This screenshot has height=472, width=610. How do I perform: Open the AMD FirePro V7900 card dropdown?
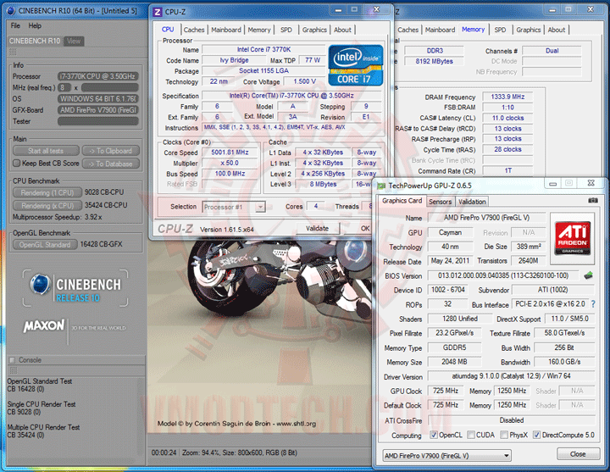coord(447,455)
